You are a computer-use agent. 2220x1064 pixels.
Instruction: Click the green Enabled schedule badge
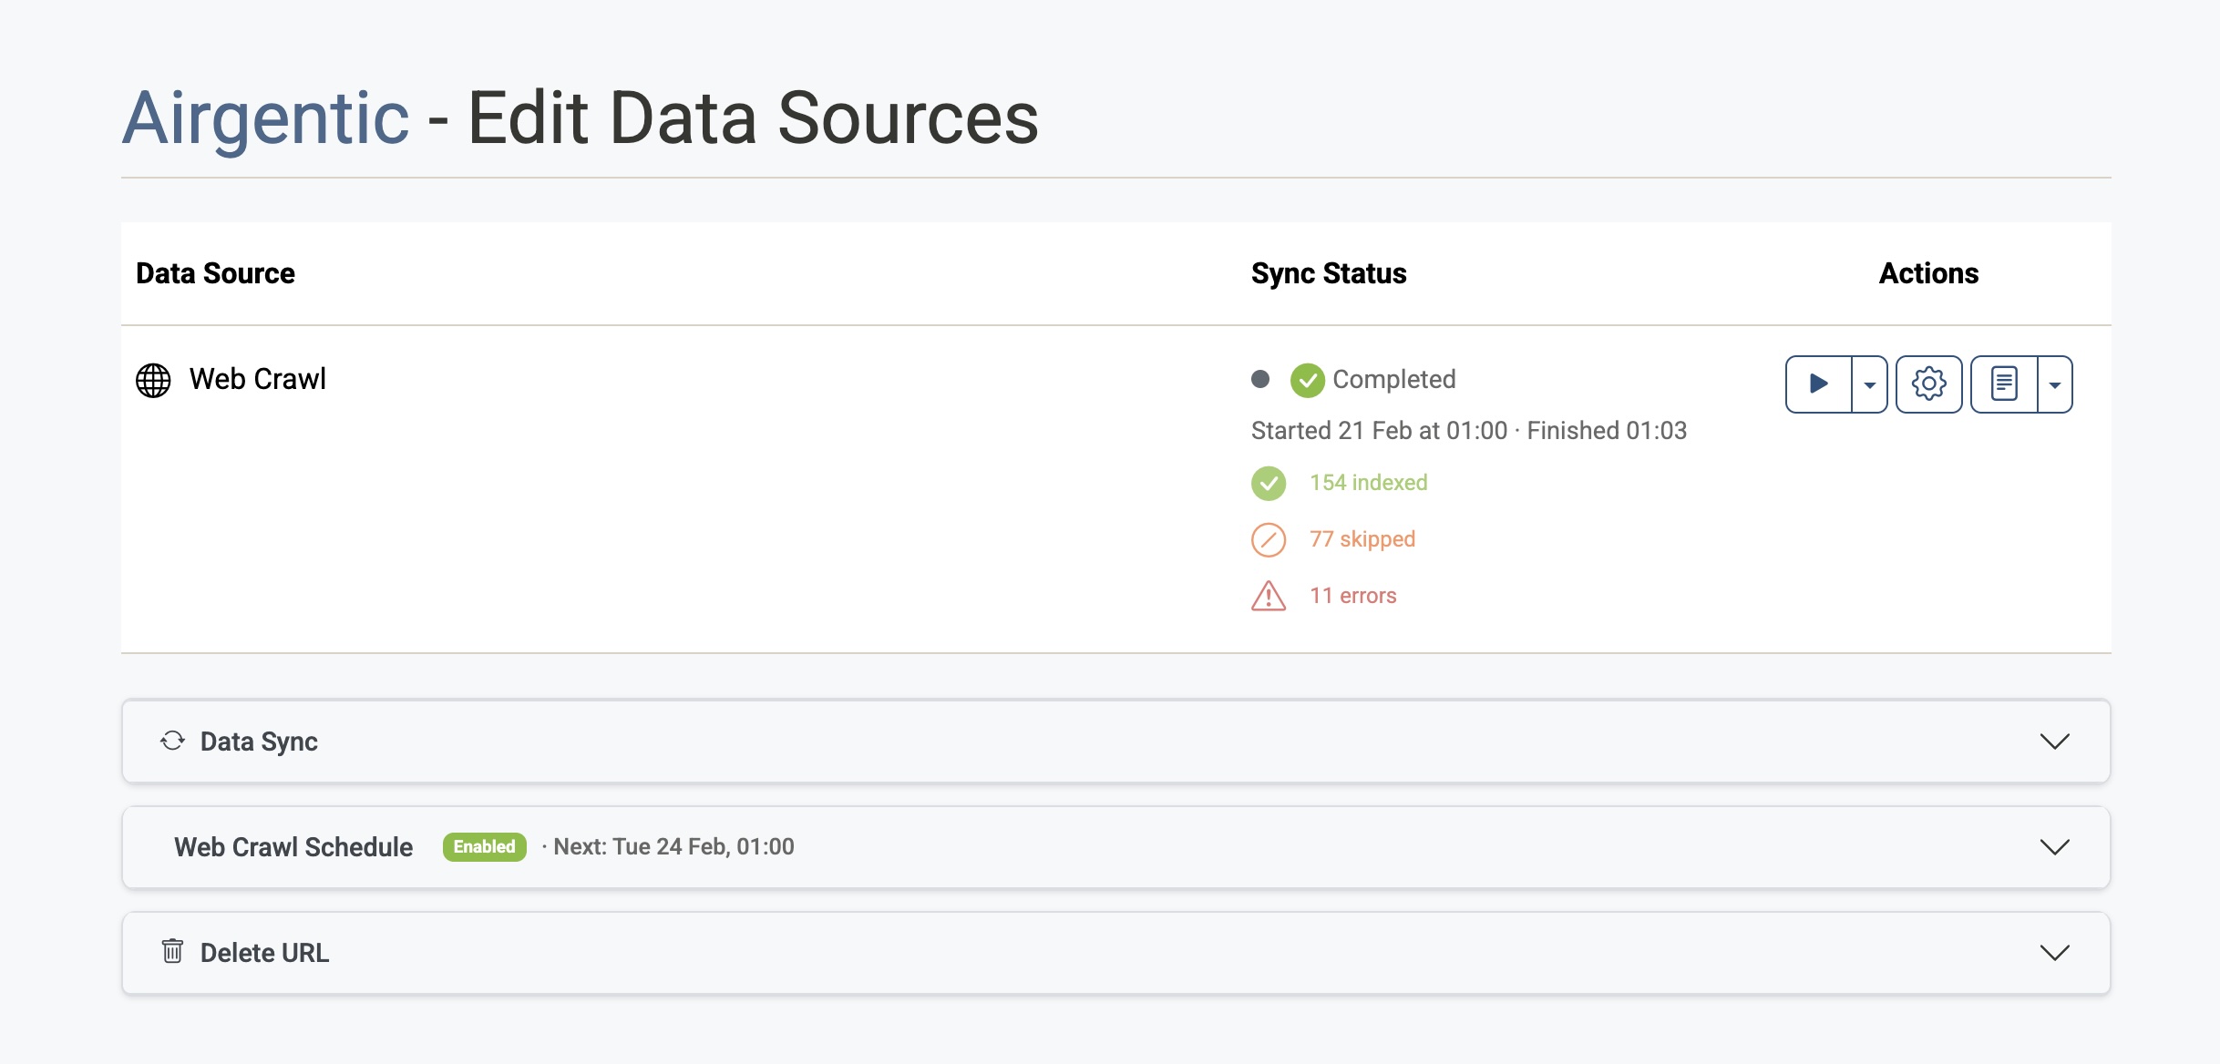click(x=484, y=847)
